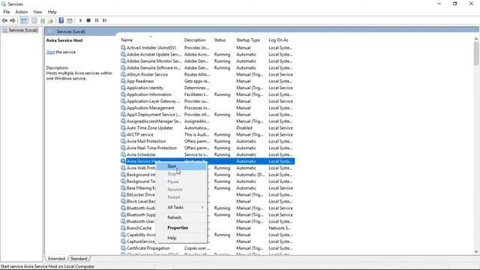480x270 pixels.
Task: Click Network S... logon for BranchCache
Action: coord(280,228)
